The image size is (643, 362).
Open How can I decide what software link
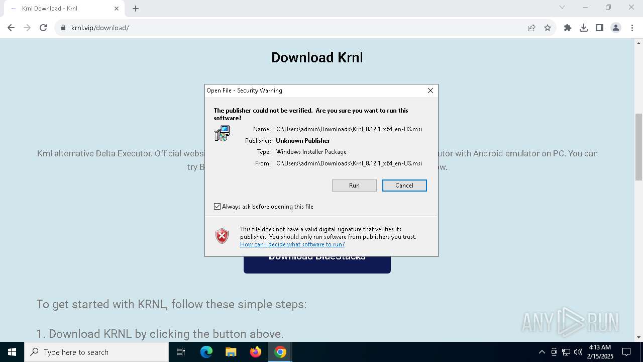[292, 244]
